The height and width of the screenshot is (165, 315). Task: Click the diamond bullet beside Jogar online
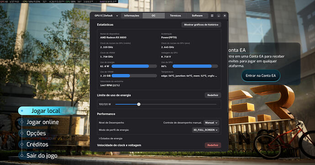click(x=22, y=122)
